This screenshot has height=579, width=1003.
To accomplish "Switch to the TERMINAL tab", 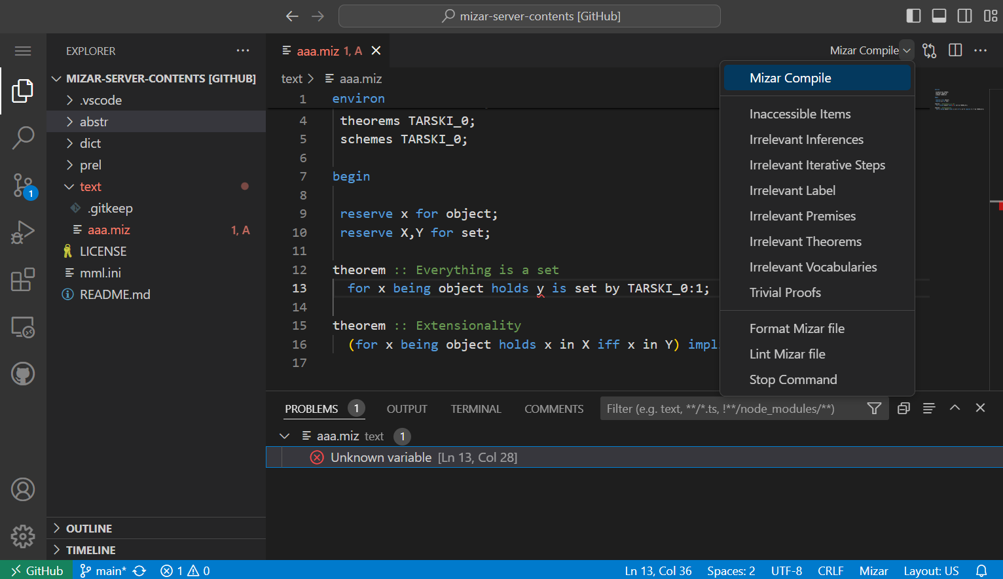I will pyautogui.click(x=475, y=409).
